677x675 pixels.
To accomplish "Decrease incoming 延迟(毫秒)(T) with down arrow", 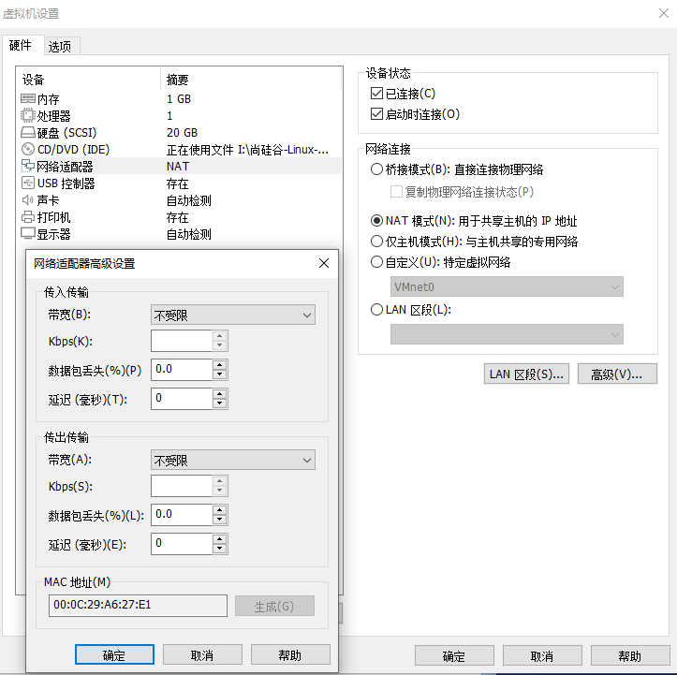I will pyautogui.click(x=220, y=404).
